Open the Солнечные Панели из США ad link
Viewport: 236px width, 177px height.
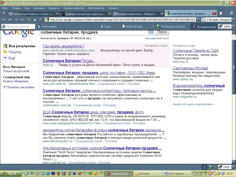[x=196, y=50]
